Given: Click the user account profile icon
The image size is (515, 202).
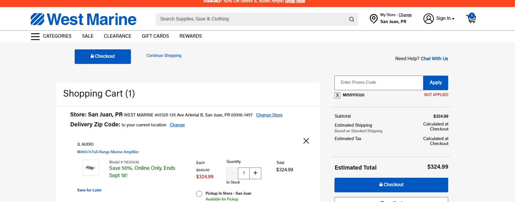Looking at the screenshot, I should (x=428, y=19).
